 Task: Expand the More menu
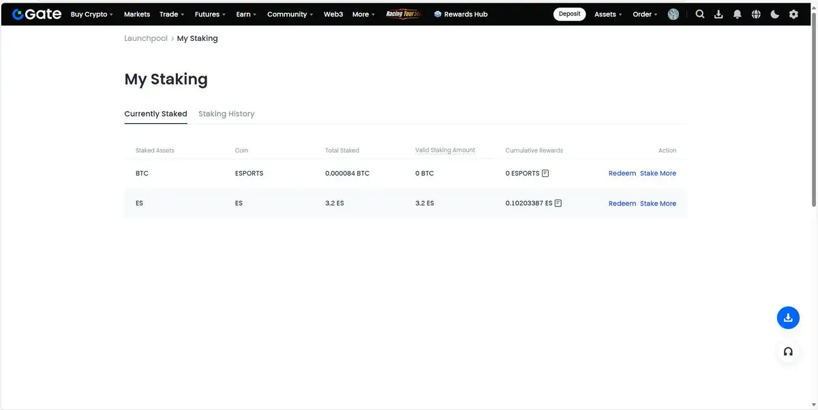tap(363, 14)
